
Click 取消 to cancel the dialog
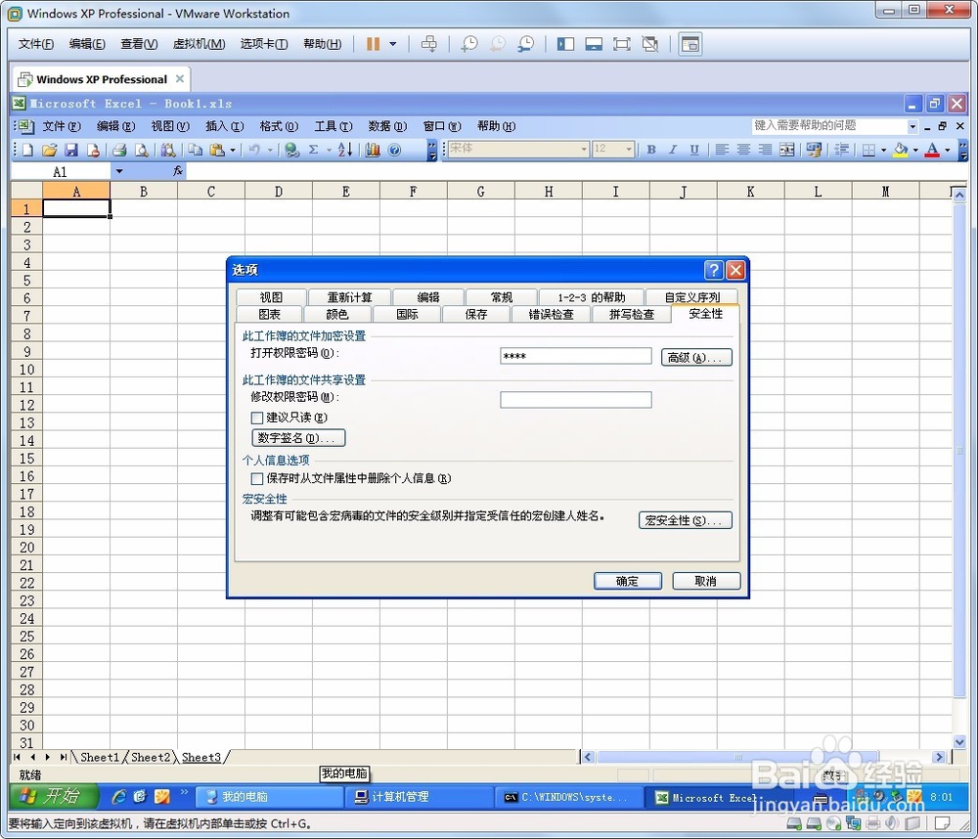click(706, 582)
